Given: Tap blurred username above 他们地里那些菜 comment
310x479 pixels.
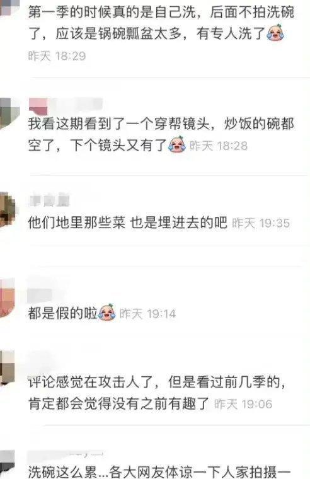Looking at the screenshot, I should click(50, 200).
